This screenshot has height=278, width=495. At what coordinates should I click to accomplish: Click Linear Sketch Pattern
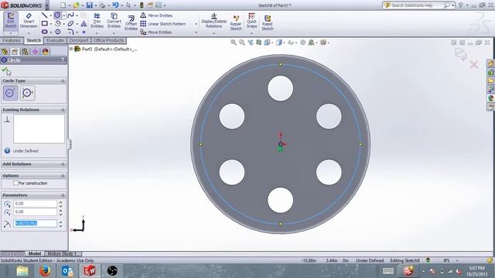(x=163, y=24)
